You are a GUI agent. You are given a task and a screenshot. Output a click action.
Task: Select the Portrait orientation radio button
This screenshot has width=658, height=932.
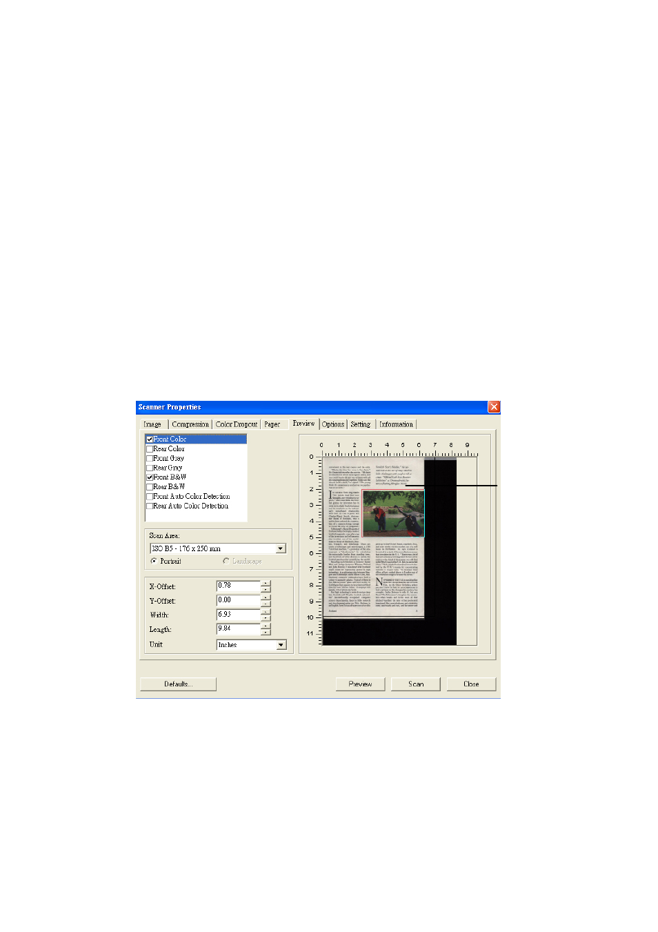click(x=154, y=562)
